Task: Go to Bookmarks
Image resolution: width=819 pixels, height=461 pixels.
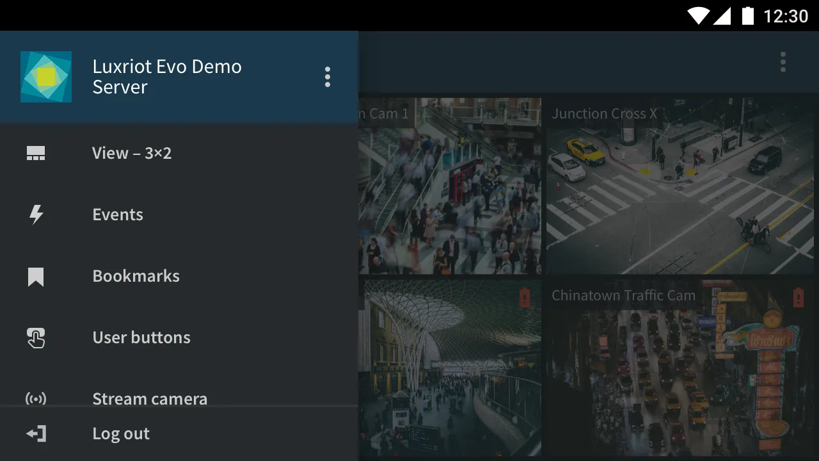Action: 136,276
